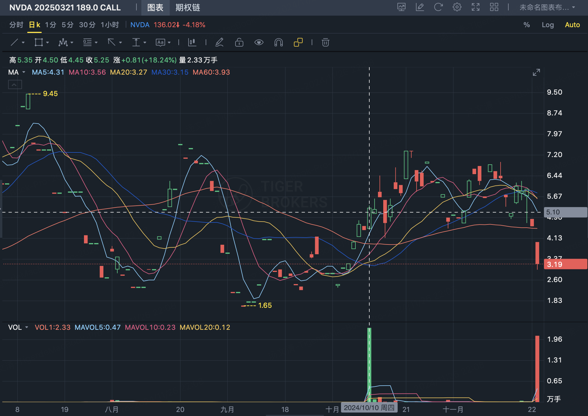Select Auto scale button
The image size is (588, 416).
click(x=572, y=25)
